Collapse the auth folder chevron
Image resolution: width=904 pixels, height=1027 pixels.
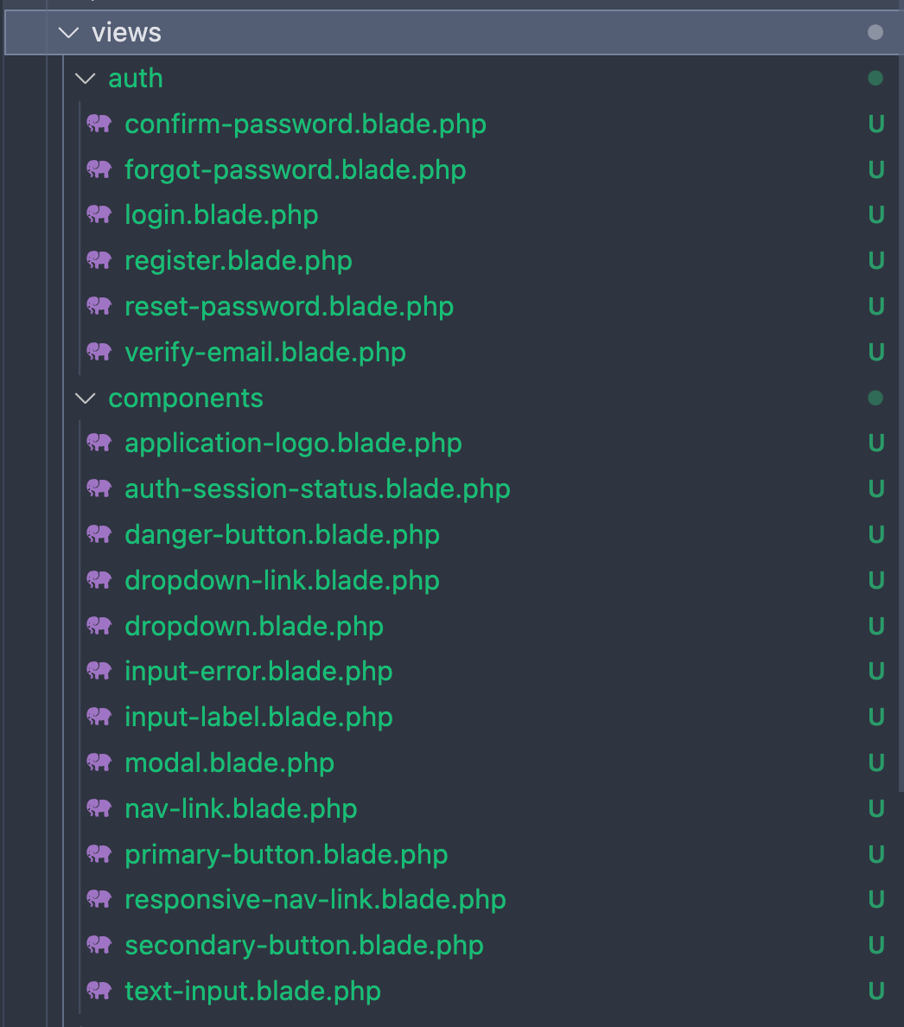[85, 79]
